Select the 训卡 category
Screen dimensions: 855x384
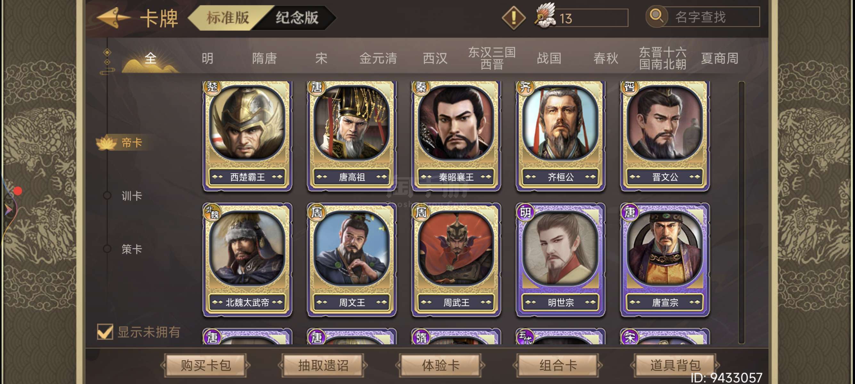[x=131, y=196]
